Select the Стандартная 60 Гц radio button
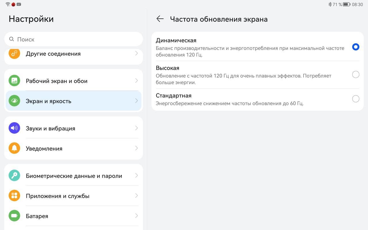Image resolution: width=368 pixels, height=230 pixels. click(356, 99)
